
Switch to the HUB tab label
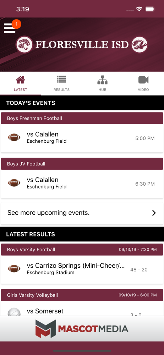tap(102, 90)
